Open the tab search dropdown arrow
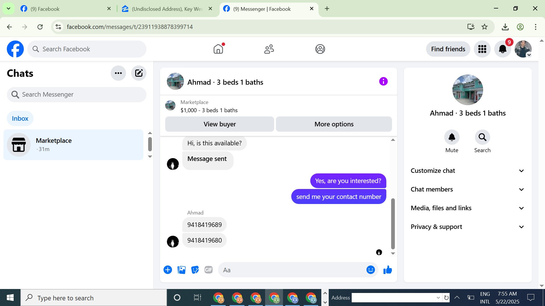This screenshot has height=306, width=545. click(x=9, y=8)
